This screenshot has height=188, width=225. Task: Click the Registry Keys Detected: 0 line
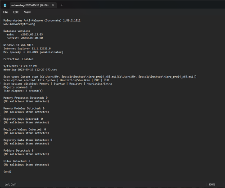tap(23, 119)
